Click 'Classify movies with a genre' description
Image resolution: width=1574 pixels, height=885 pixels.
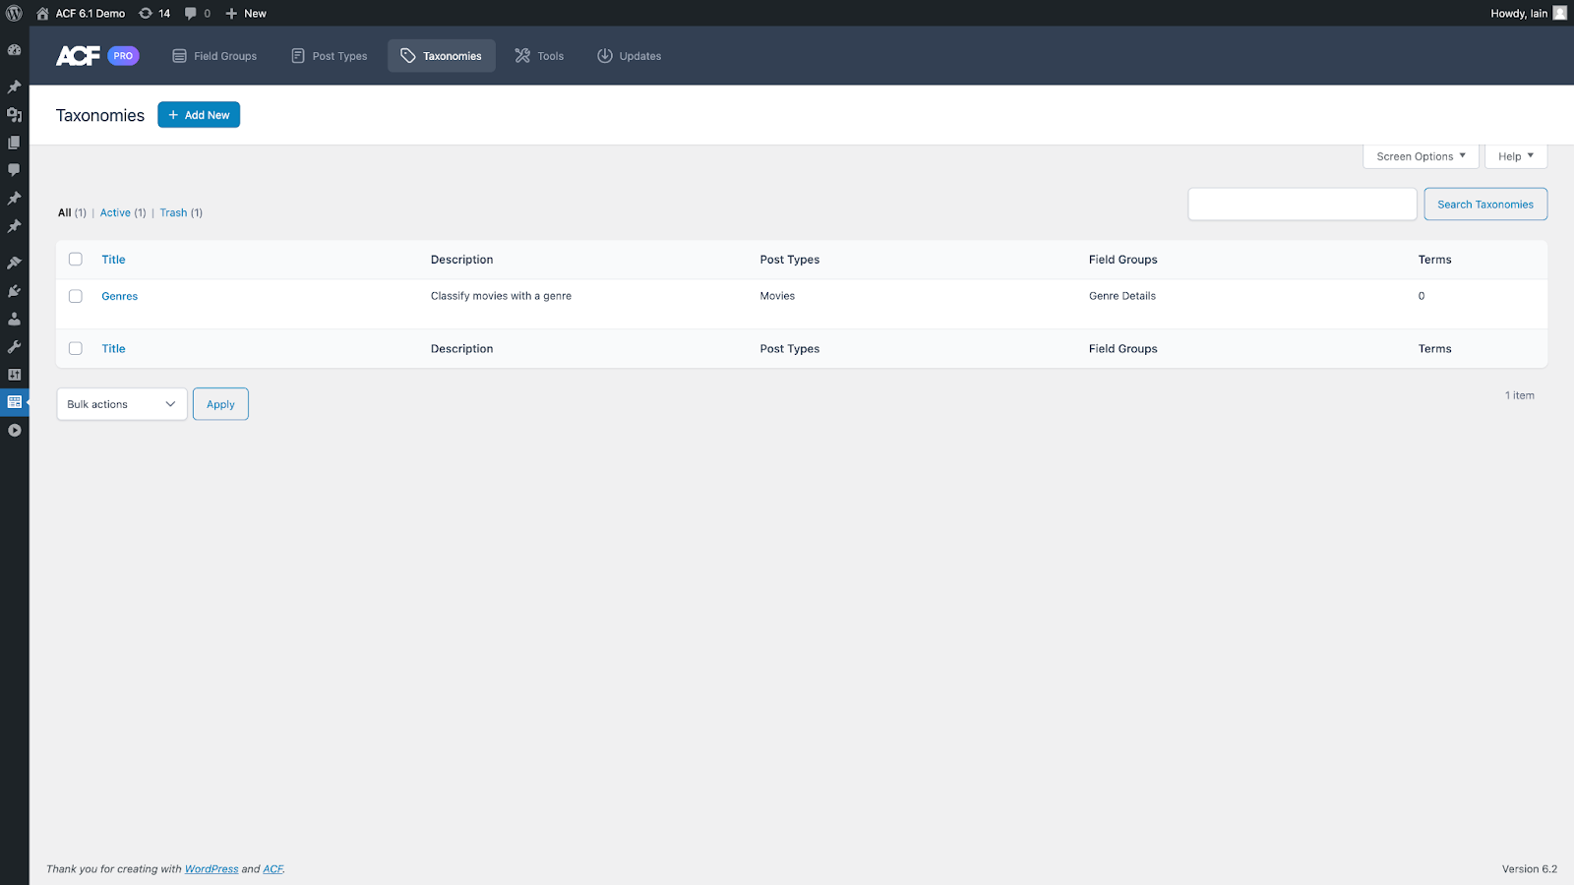point(501,296)
